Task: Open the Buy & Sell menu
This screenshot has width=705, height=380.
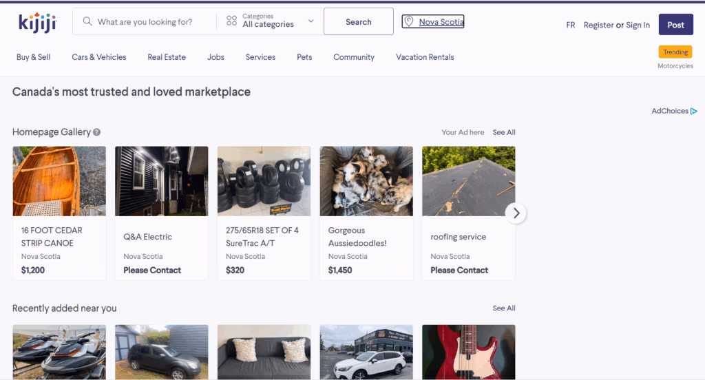Action: click(33, 57)
